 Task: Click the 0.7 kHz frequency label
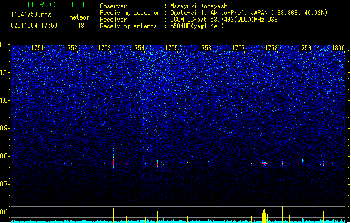pos(5,184)
